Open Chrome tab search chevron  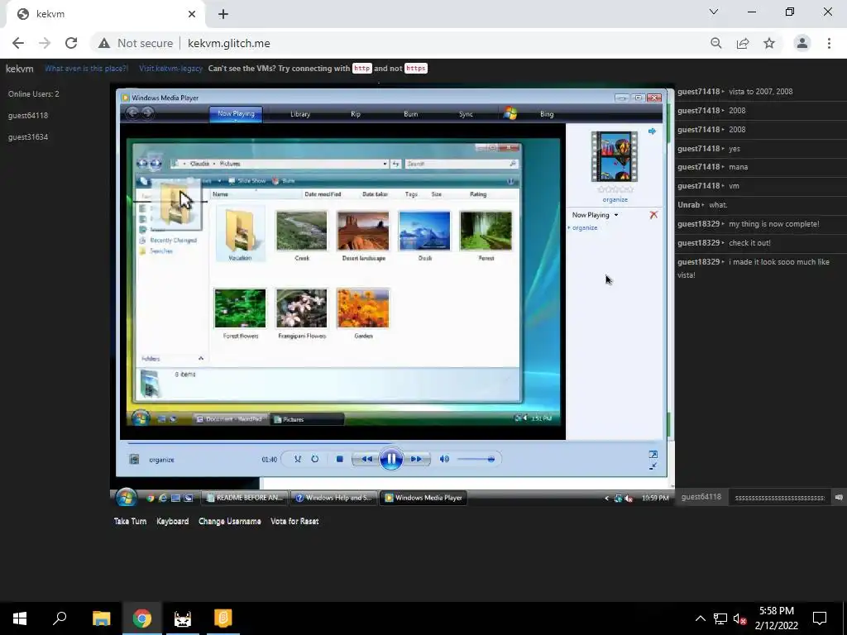(714, 12)
